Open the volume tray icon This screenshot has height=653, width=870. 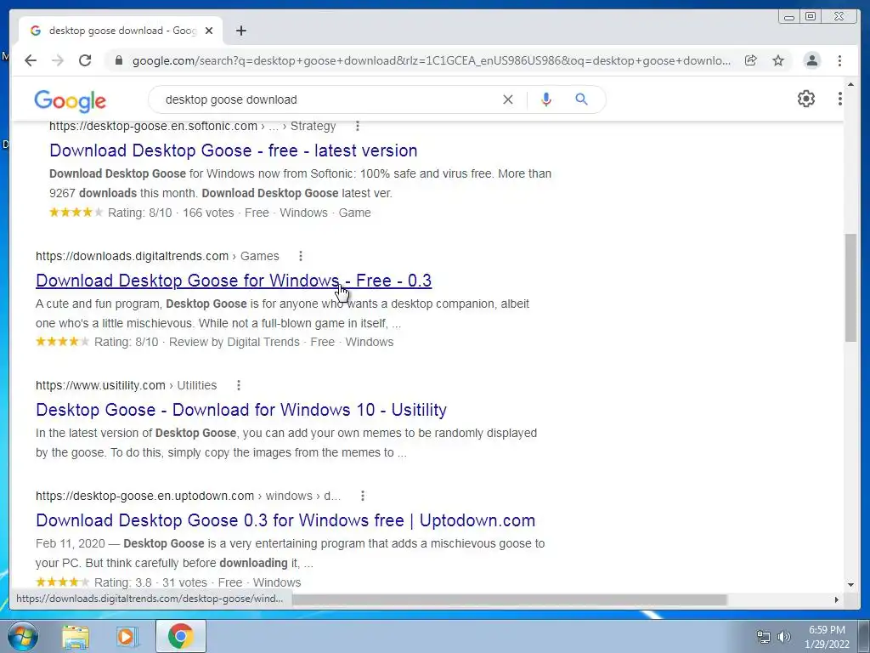(x=784, y=637)
